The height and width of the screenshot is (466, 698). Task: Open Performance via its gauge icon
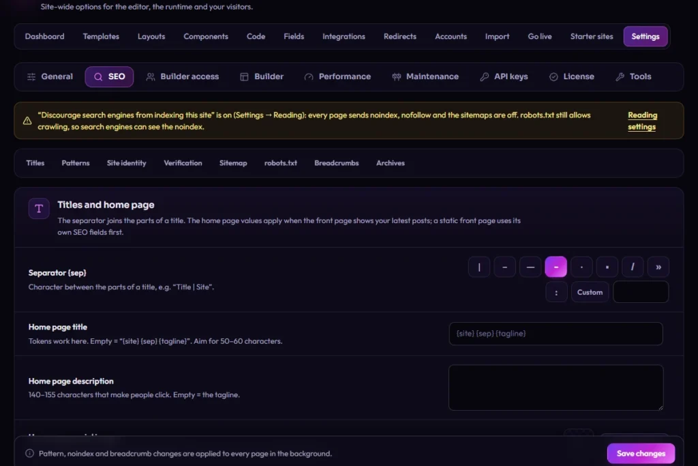tap(309, 76)
